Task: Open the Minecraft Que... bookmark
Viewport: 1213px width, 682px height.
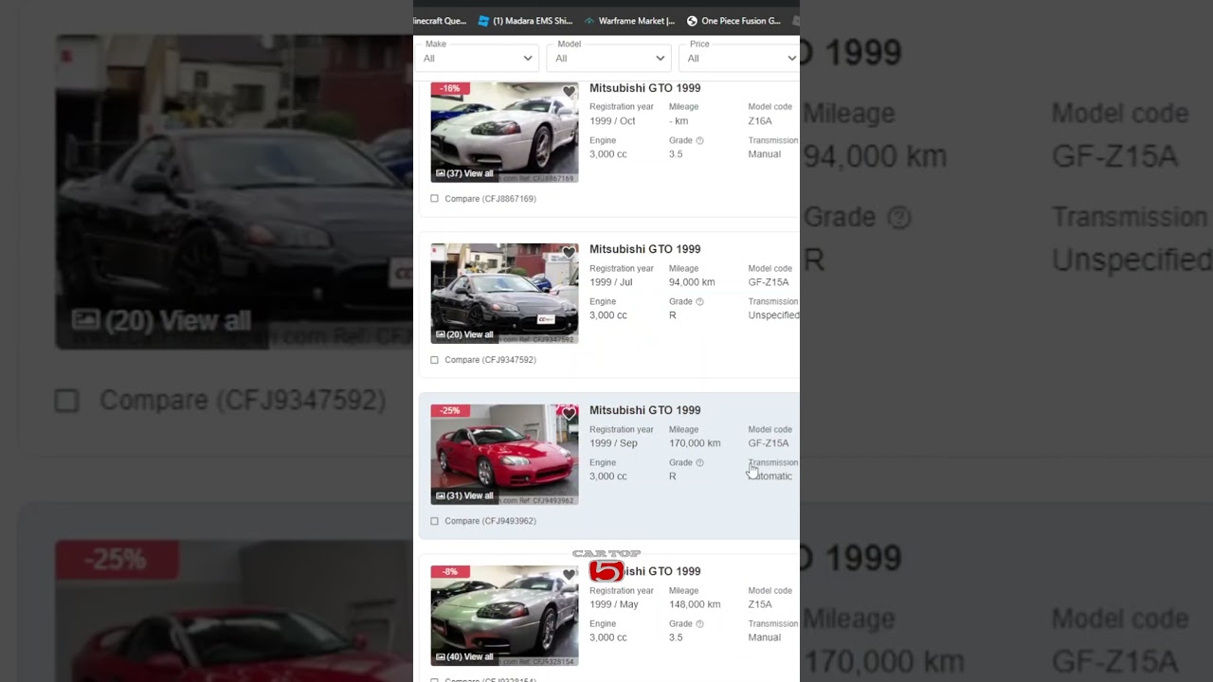Action: pos(441,21)
